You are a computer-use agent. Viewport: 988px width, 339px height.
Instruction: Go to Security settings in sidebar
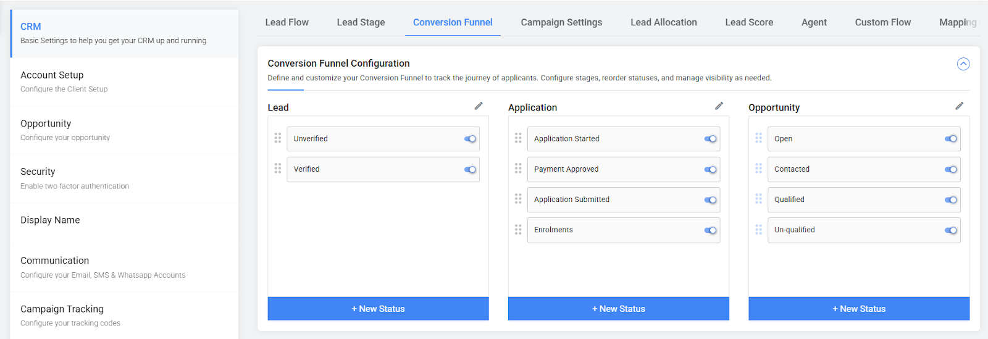pyautogui.click(x=124, y=178)
